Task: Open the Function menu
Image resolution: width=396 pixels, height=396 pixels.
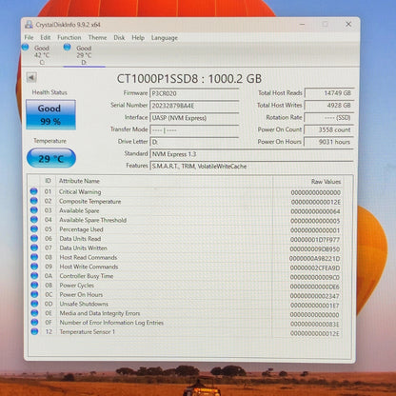Action: click(x=69, y=37)
